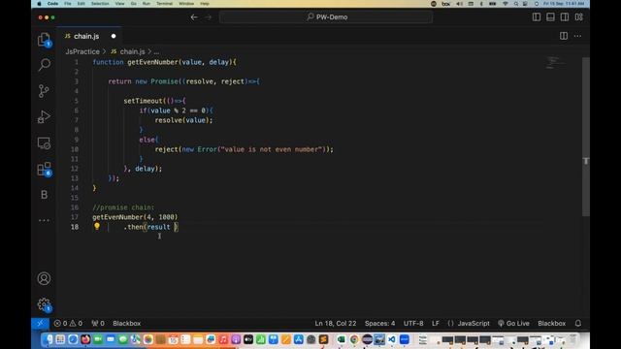
Task: Click the vertical editor scrollbar
Action: [x=586, y=137]
